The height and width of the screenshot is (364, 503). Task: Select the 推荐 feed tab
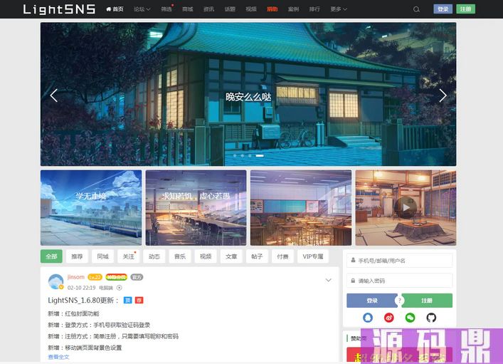tap(77, 256)
